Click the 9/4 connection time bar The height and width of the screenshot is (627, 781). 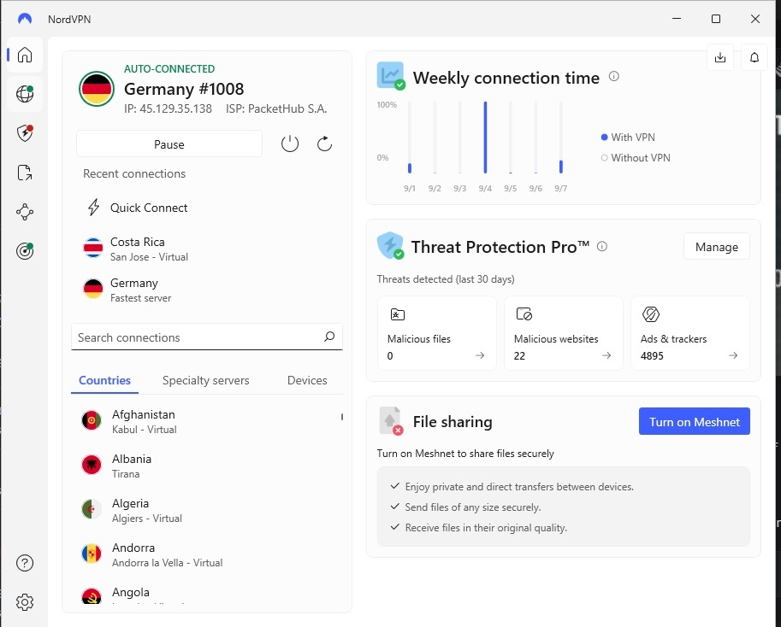coord(485,138)
